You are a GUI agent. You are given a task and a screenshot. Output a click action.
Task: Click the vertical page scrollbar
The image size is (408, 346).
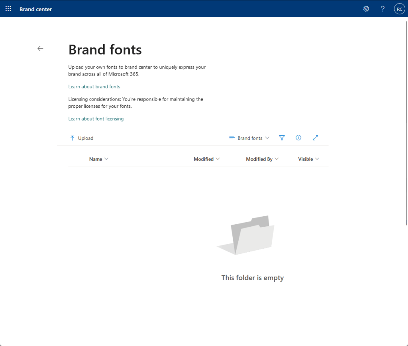coord(406,123)
